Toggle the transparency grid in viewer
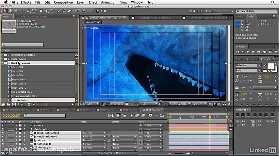 click(x=166, y=104)
